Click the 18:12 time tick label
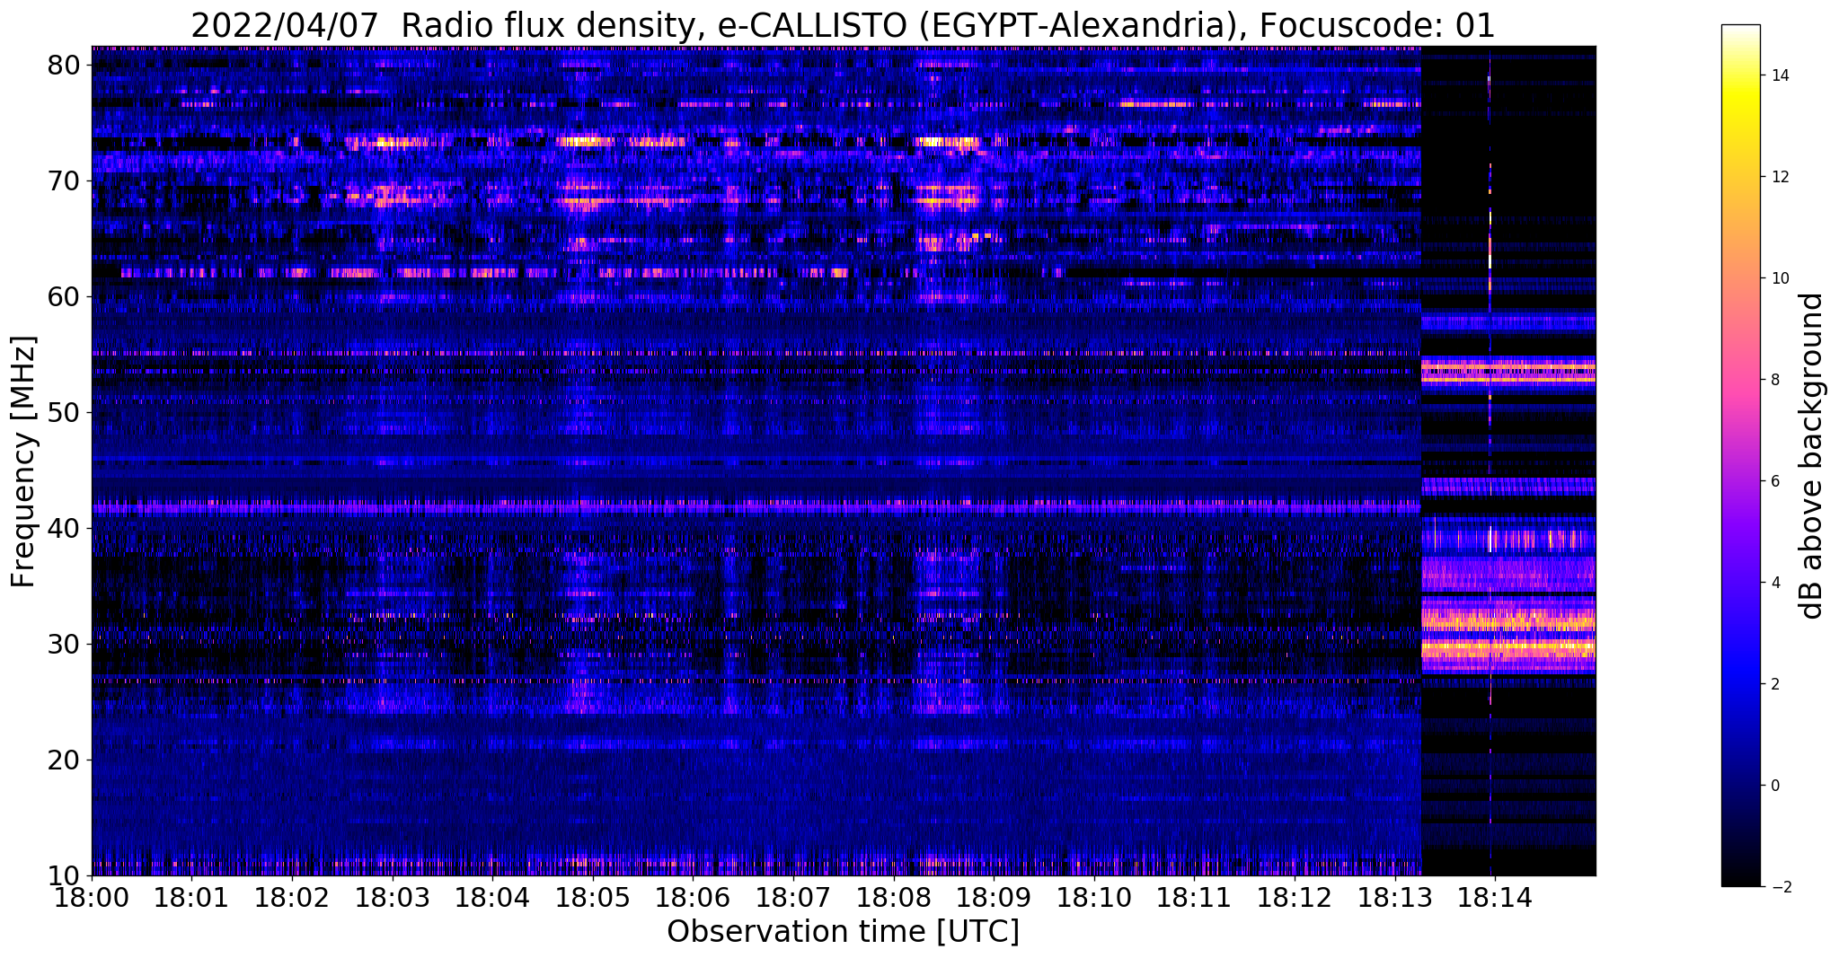The height and width of the screenshot is (958, 1839). coord(1294,897)
